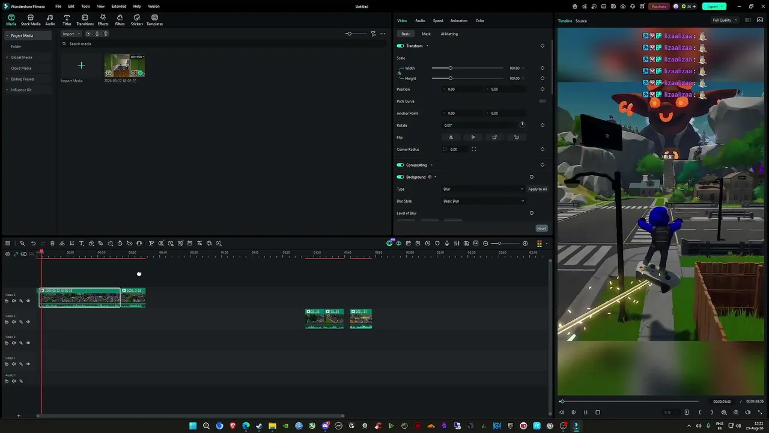769x433 pixels.
Task: Click the voiceover microphone icon in timeline toolbar
Action: [x=447, y=244]
